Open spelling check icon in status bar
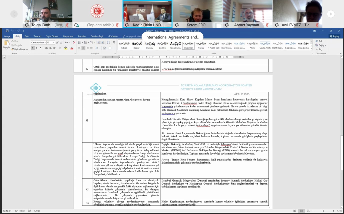344x214 pixels. [29, 211]
